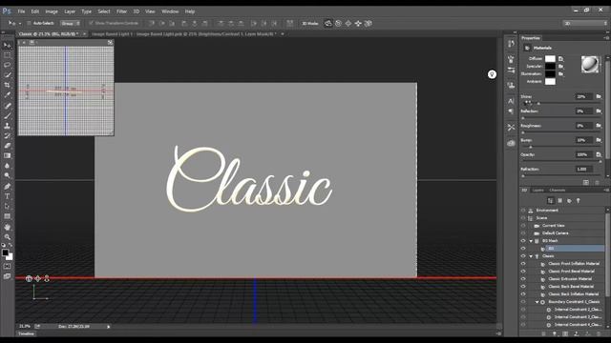Click the Ambient color swatch
Image resolution: width=611 pixels, height=343 pixels.
coord(550,82)
